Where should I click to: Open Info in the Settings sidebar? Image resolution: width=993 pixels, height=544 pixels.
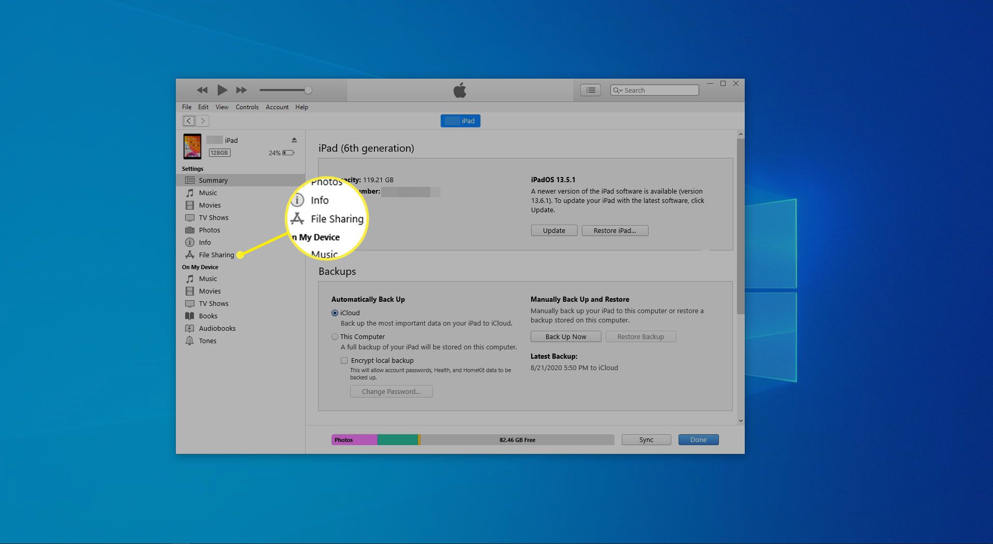click(240, 242)
